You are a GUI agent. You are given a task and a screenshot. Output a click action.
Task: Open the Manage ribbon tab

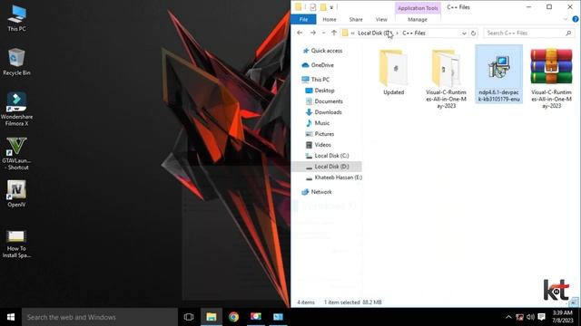coord(418,20)
